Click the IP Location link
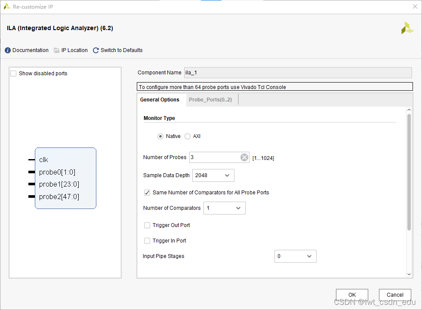 pos(74,50)
